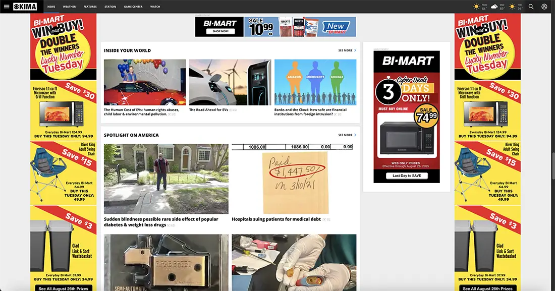Click the left Emerson microwave ad
The height and width of the screenshot is (291, 555).
click(64, 111)
